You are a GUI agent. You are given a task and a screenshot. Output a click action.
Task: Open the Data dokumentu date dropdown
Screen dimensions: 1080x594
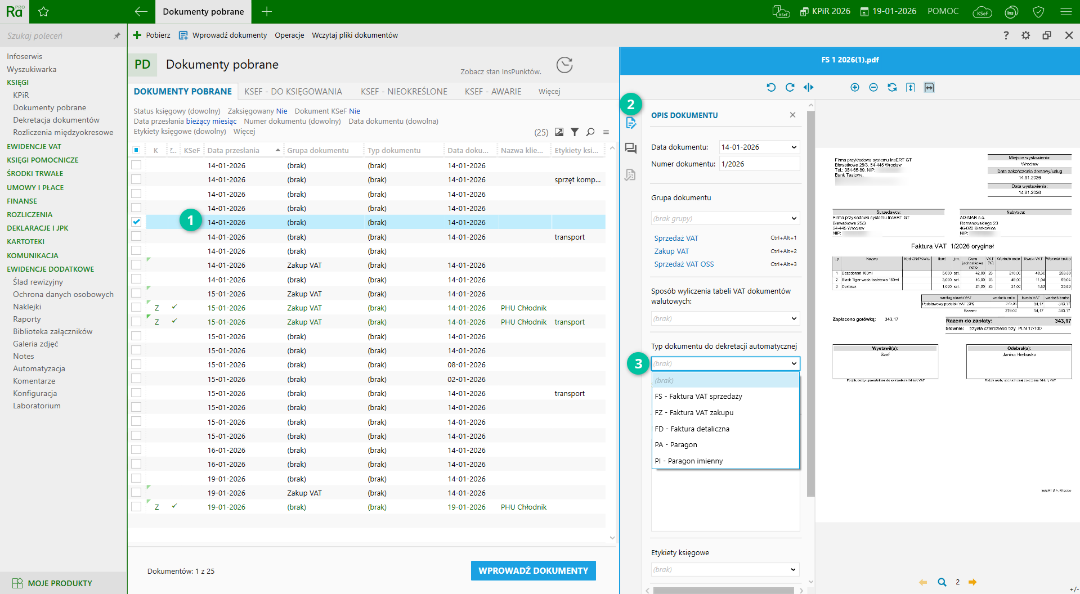(x=794, y=147)
